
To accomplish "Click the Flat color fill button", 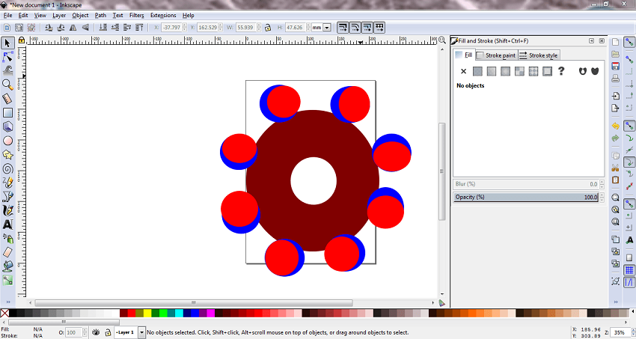I will tap(478, 71).
